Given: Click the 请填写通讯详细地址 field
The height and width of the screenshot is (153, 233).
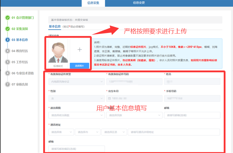Looking at the screenshot, I should click(x=174, y=132).
